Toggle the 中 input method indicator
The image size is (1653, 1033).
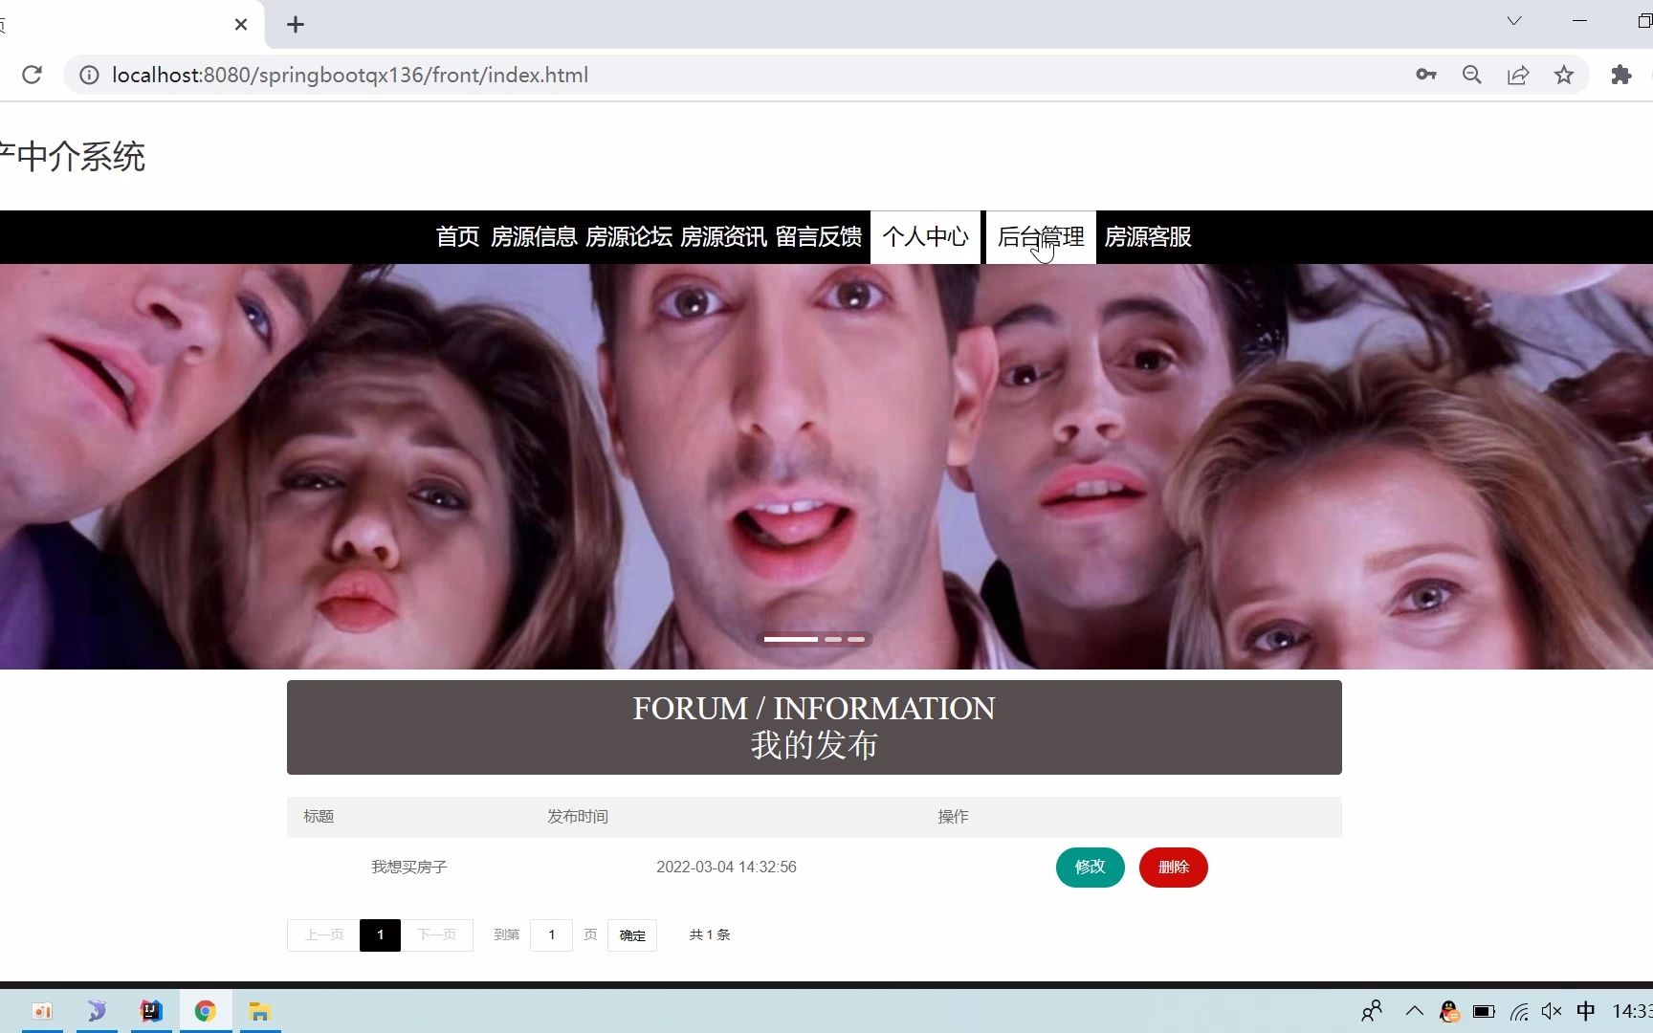click(1585, 1011)
